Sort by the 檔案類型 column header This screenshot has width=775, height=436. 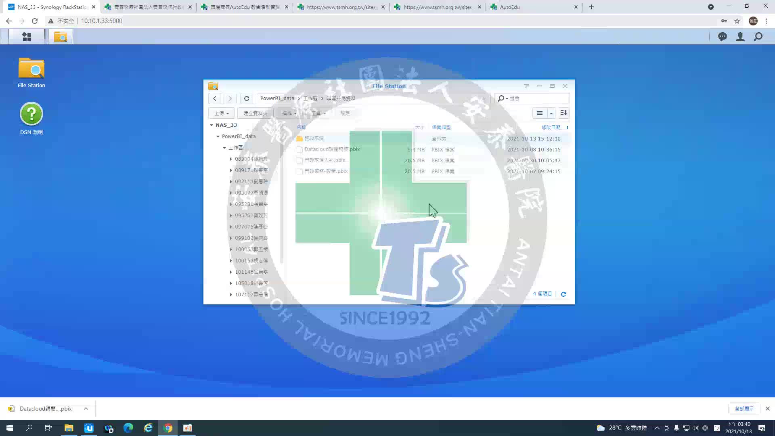click(x=441, y=128)
